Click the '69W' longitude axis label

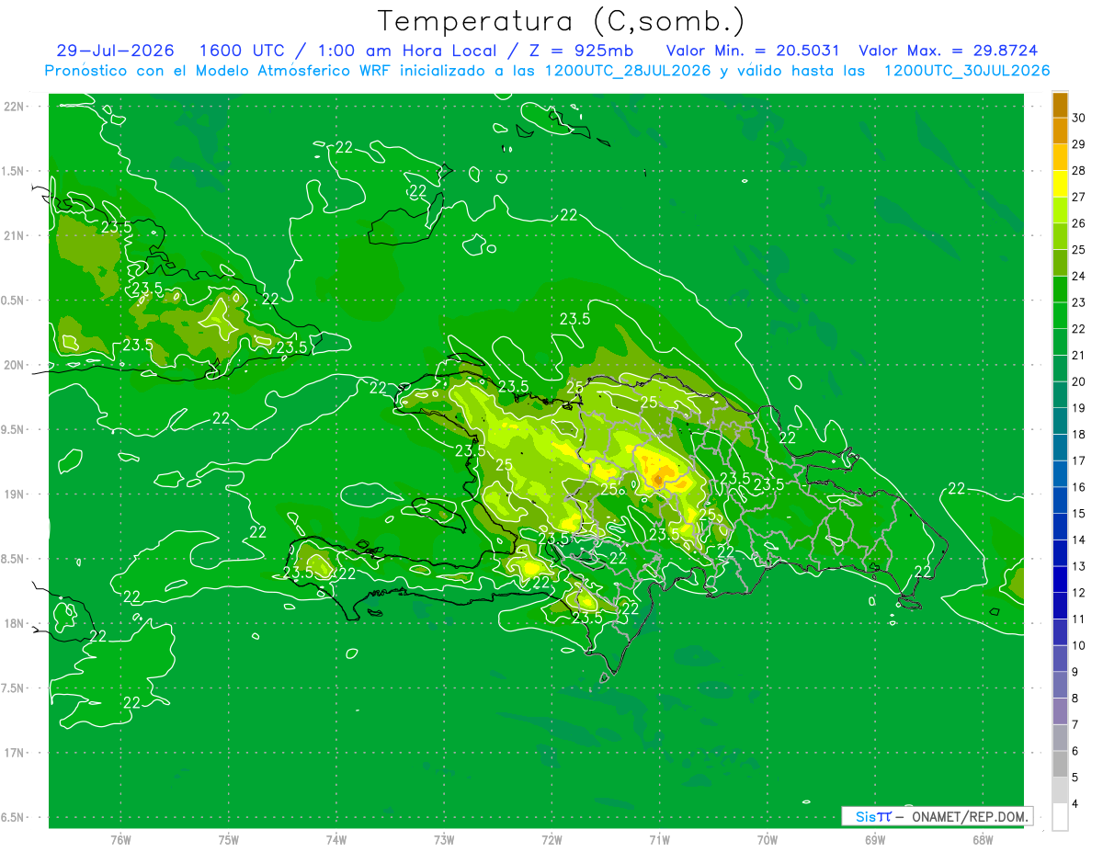point(875,840)
